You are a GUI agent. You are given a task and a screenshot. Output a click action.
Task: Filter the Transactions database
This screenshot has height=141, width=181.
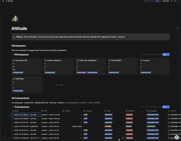point(142,107)
